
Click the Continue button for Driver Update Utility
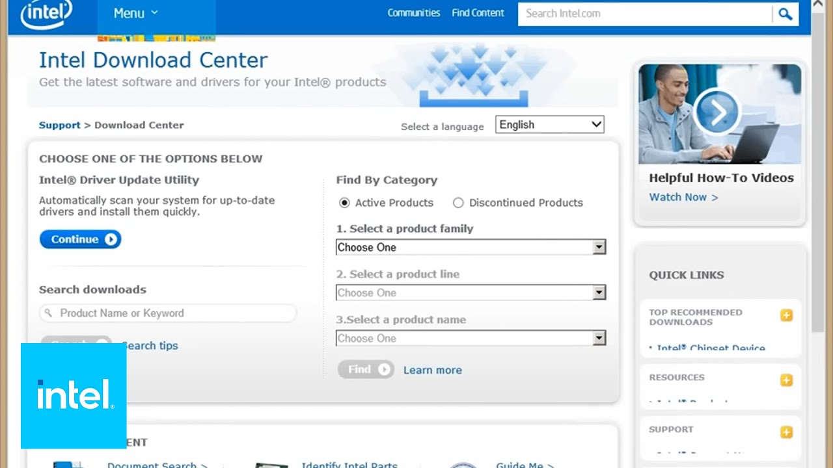[x=81, y=239]
